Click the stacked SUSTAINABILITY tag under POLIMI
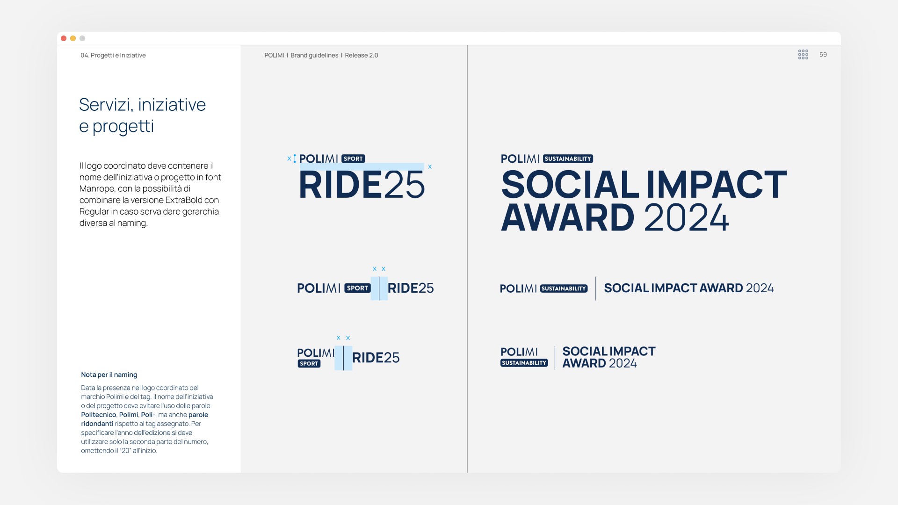Image resolution: width=898 pixels, height=505 pixels. 524,363
